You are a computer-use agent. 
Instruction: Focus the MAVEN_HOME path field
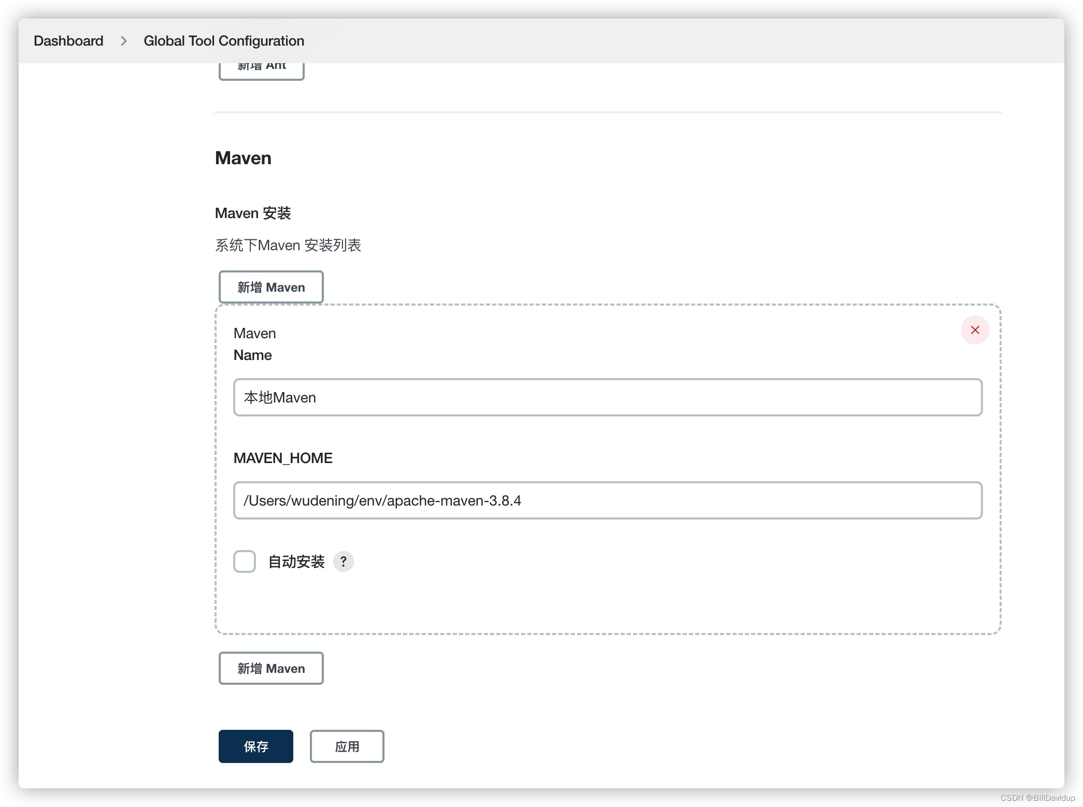click(x=608, y=500)
